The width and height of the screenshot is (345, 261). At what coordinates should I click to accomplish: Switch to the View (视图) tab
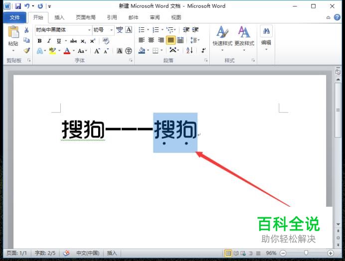coord(176,17)
